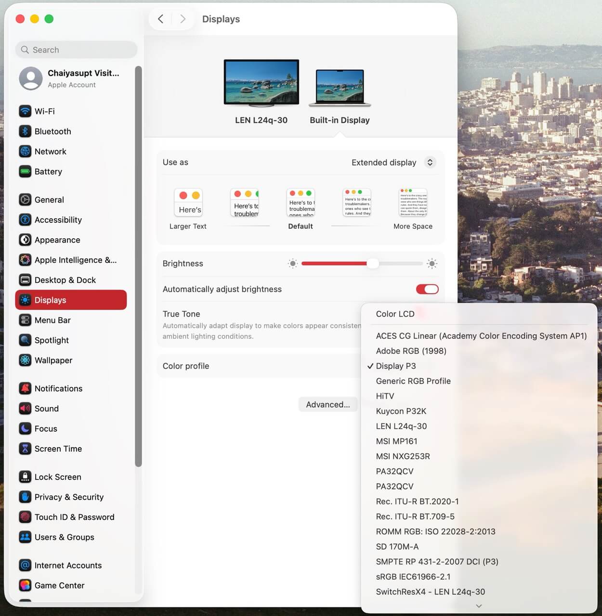Click the Wallpaper flower icon
The width and height of the screenshot is (602, 616).
point(25,360)
